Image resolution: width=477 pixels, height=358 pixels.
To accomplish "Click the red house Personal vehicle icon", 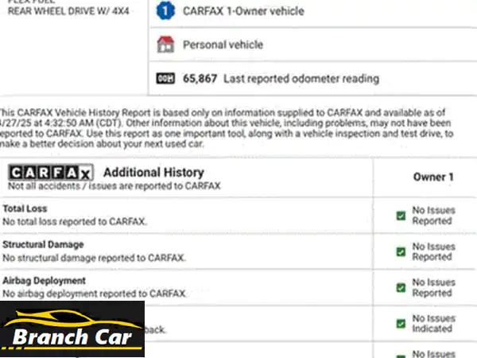I will [165, 45].
